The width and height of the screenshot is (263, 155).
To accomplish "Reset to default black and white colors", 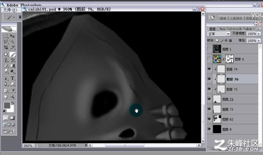I will tap(4, 111).
